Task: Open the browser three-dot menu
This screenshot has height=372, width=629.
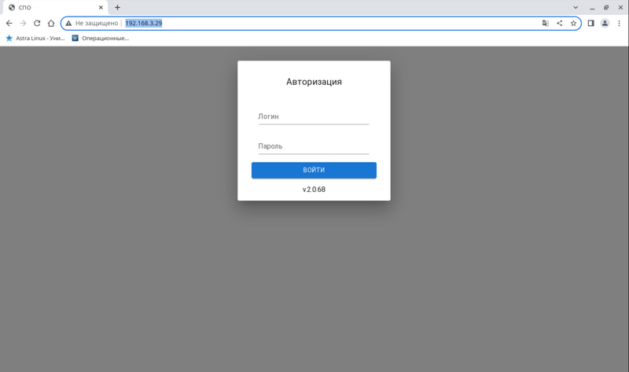Action: pyautogui.click(x=619, y=24)
